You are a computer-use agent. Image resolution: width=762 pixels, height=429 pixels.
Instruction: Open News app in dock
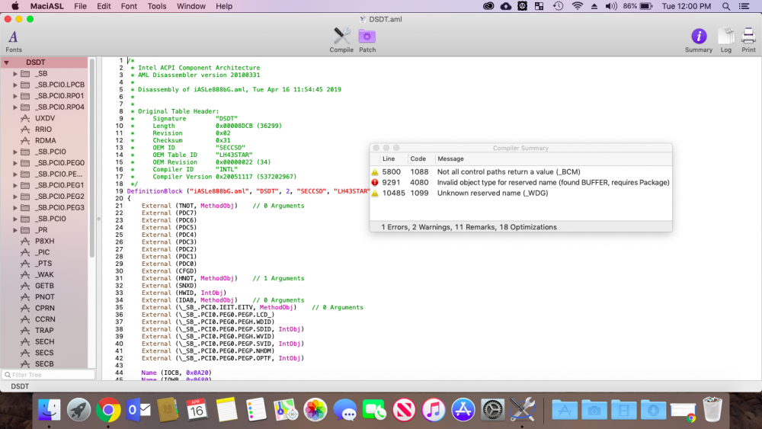(x=404, y=410)
